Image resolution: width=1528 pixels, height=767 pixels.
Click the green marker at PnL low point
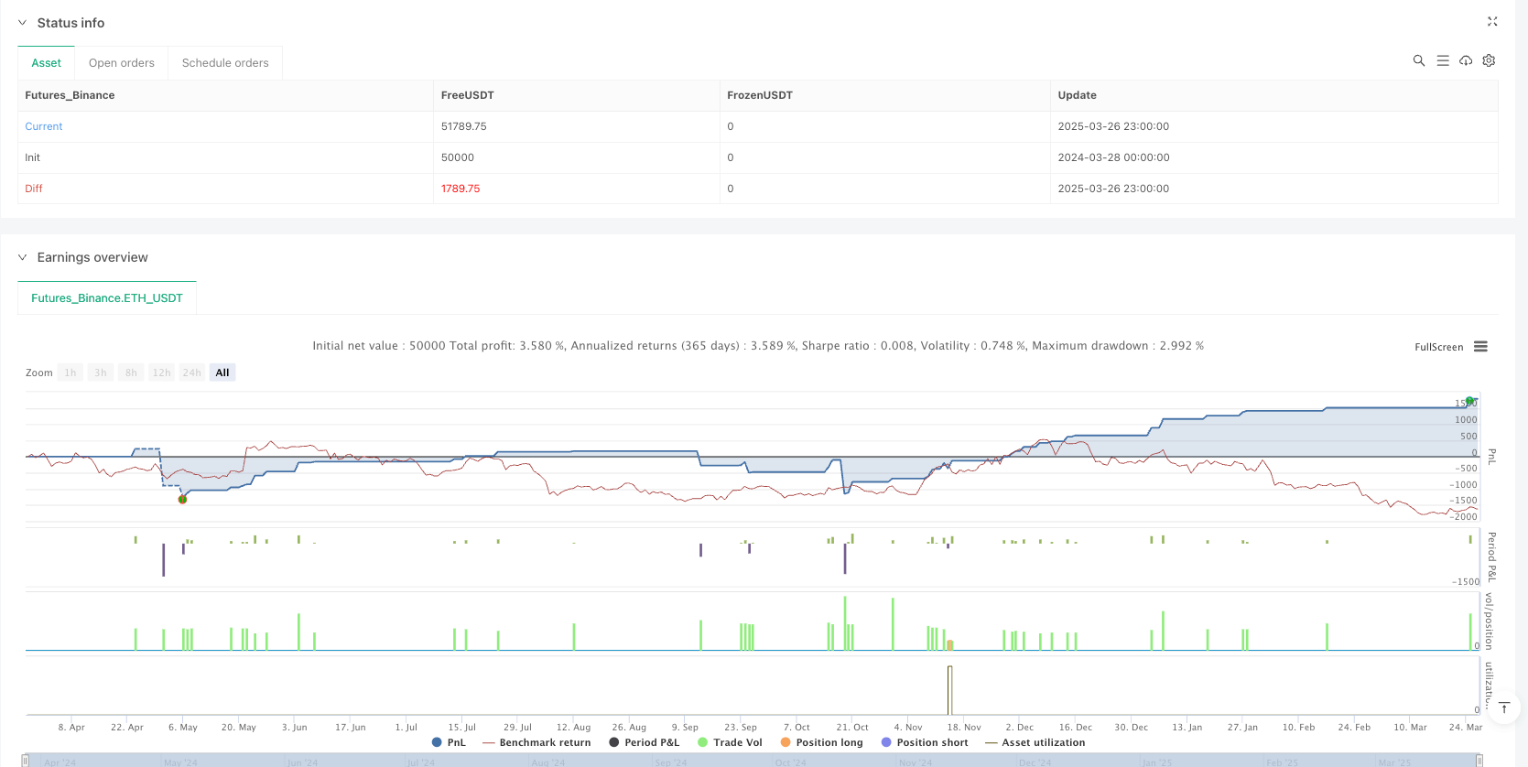[x=182, y=500]
